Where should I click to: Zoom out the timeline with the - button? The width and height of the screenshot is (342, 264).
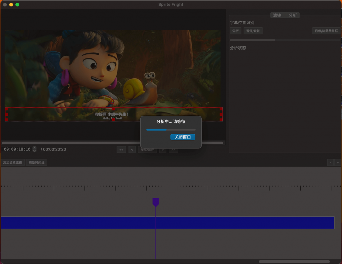pos(330,163)
